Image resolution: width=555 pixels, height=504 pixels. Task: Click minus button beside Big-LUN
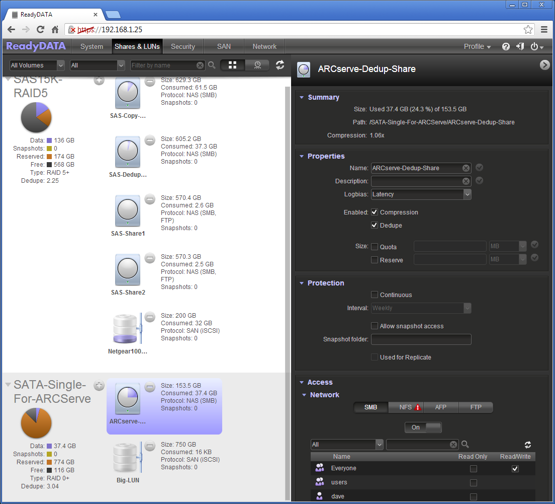tap(150, 446)
